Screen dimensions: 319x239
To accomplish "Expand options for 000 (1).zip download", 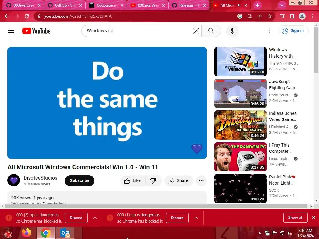I will [196, 218].
